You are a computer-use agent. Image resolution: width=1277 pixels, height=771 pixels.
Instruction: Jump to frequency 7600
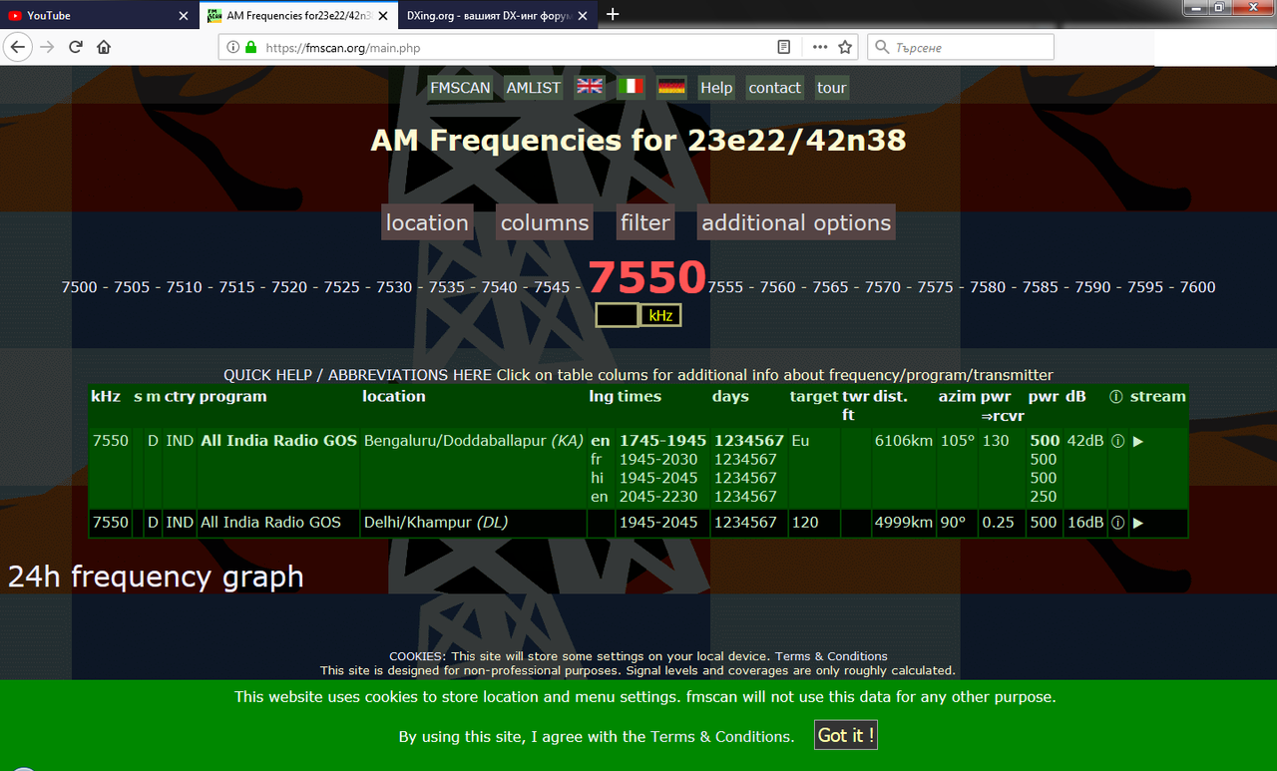[x=1197, y=287]
